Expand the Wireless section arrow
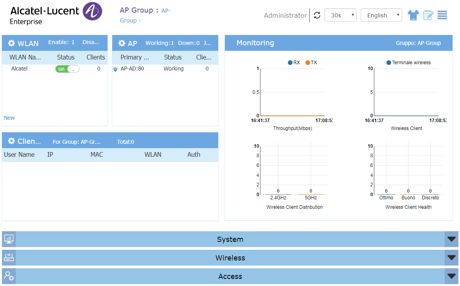Viewport: 460px width, 286px height. 451,258
